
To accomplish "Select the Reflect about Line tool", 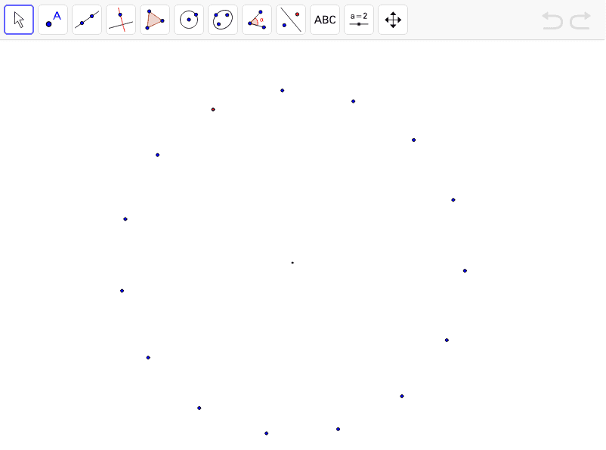I will [290, 20].
